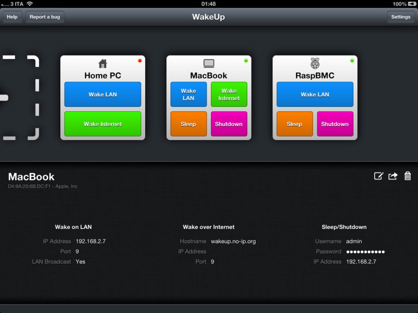
Task: Tap LAN Broadcast value Yes
Action: point(80,262)
